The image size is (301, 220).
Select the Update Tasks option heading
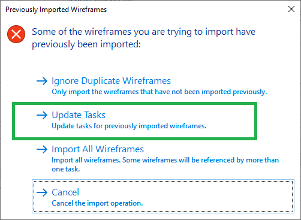pyautogui.click(x=79, y=115)
